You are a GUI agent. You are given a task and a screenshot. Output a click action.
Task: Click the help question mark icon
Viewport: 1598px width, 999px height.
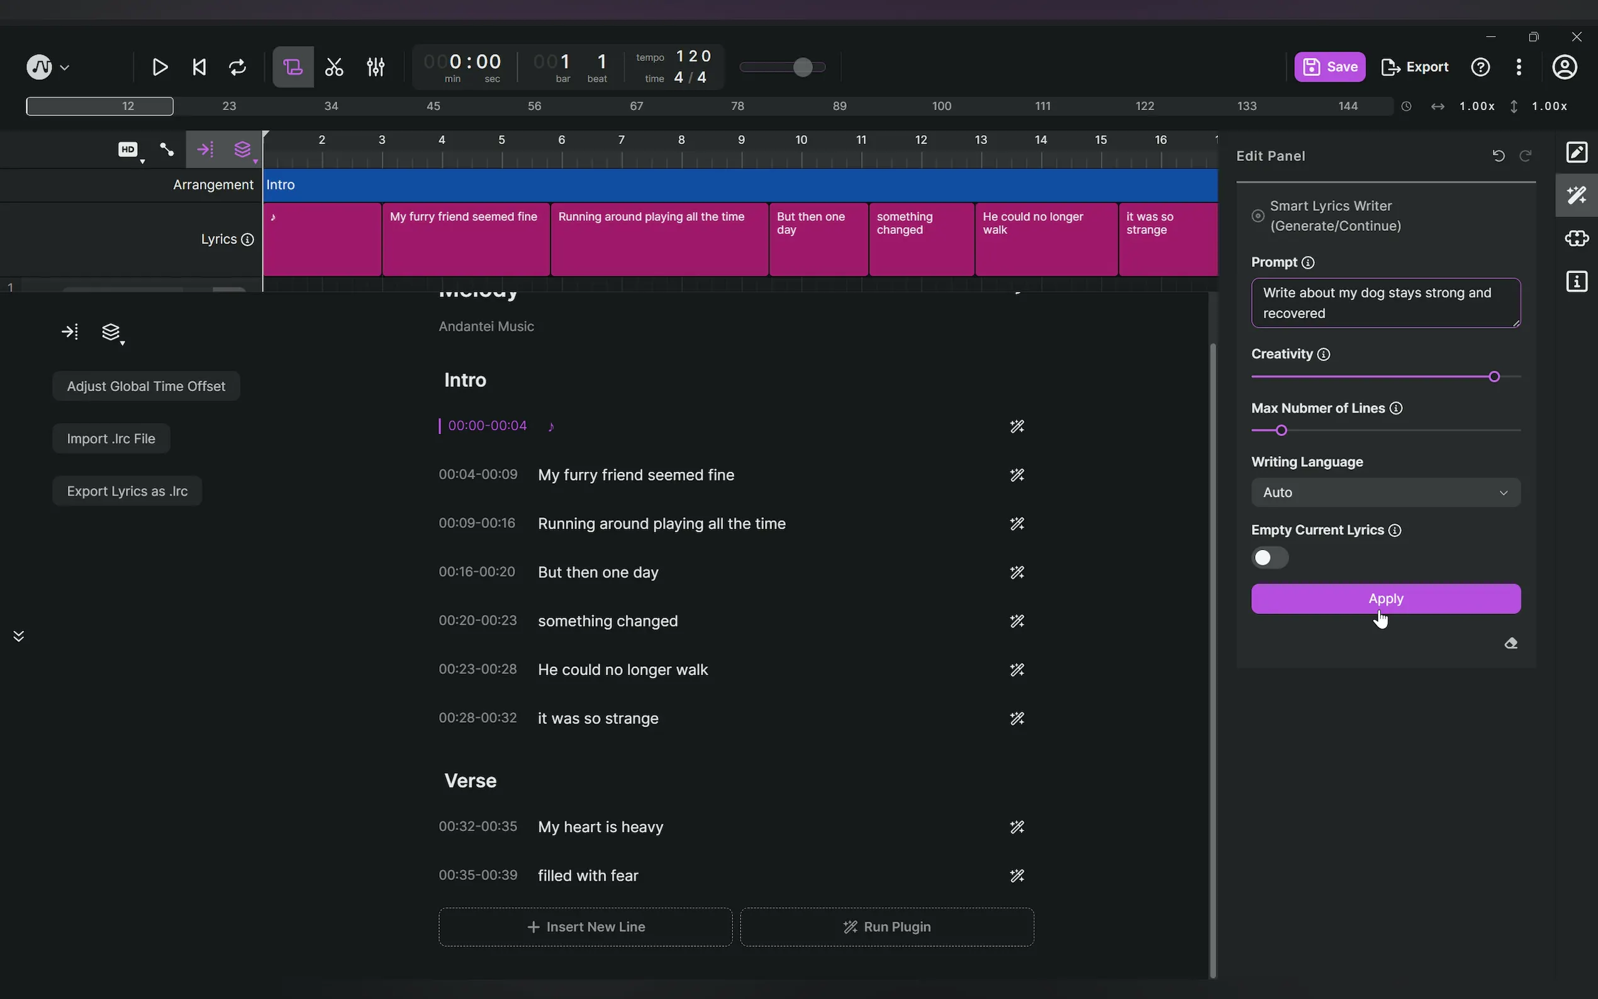(1480, 67)
